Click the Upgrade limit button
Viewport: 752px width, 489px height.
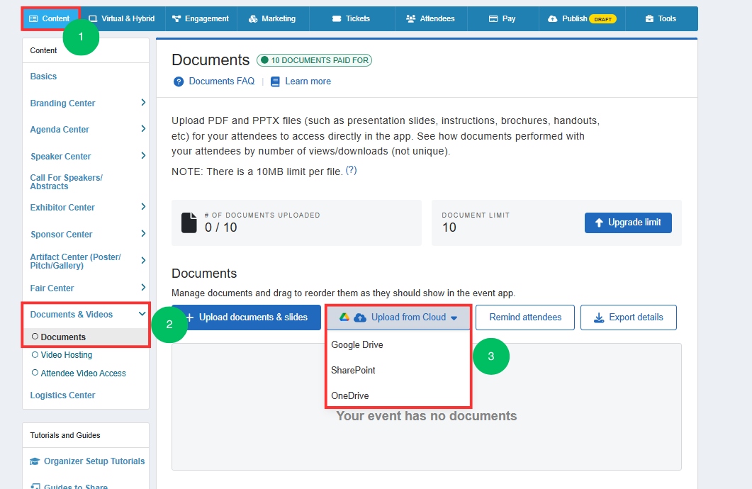tap(628, 223)
